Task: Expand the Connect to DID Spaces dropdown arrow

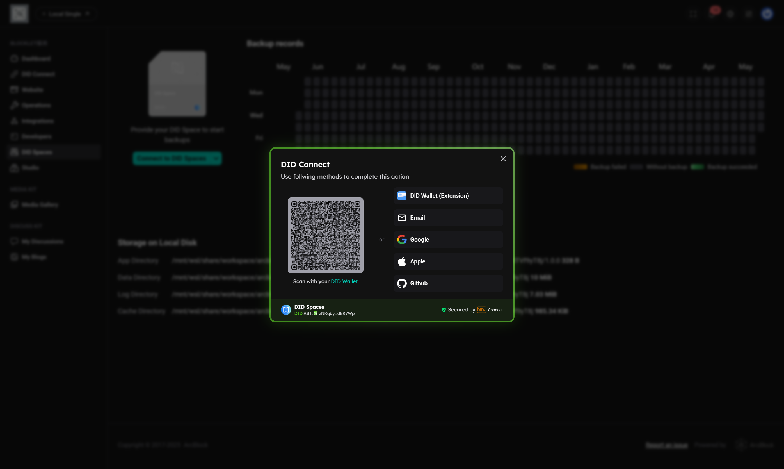Action: pyautogui.click(x=216, y=158)
